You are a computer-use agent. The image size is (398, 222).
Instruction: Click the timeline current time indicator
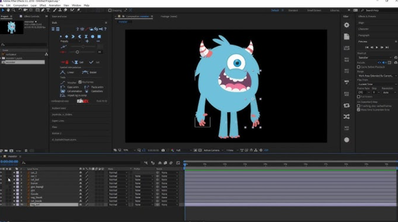pyautogui.click(x=185, y=164)
